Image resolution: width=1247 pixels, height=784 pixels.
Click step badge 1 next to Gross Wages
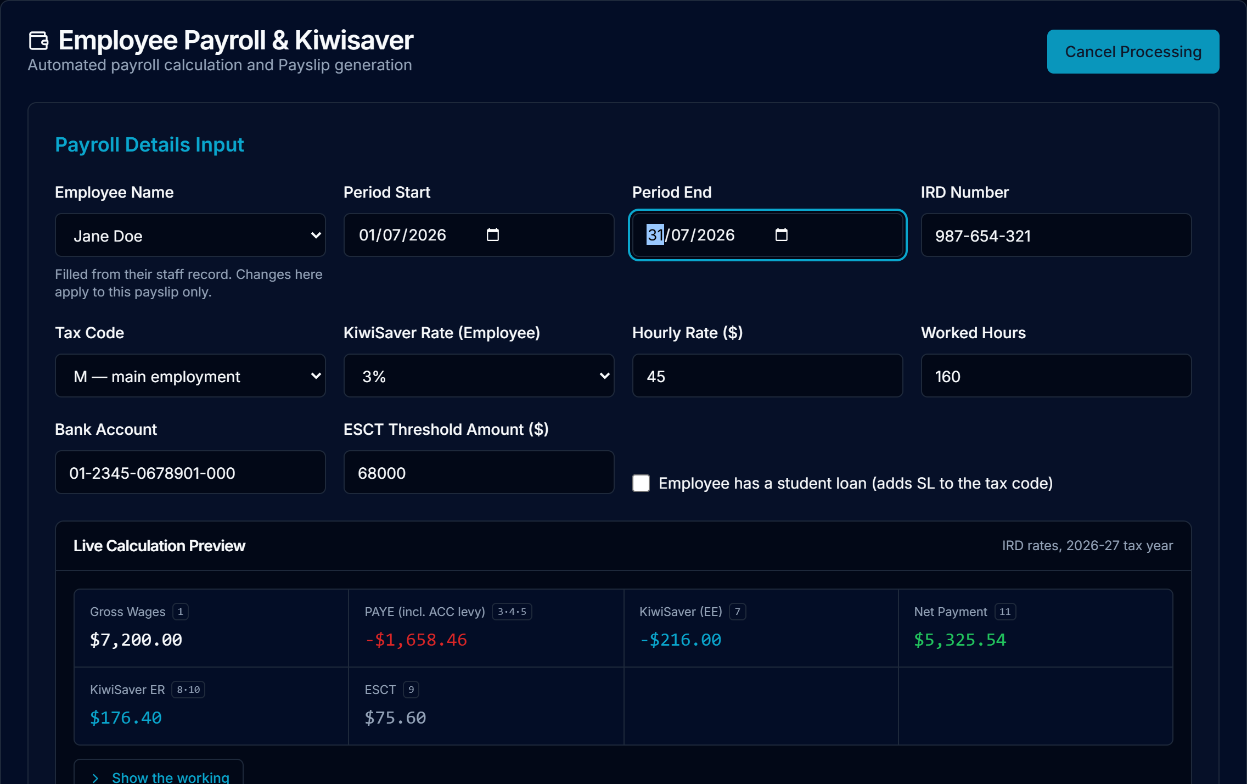[181, 612]
